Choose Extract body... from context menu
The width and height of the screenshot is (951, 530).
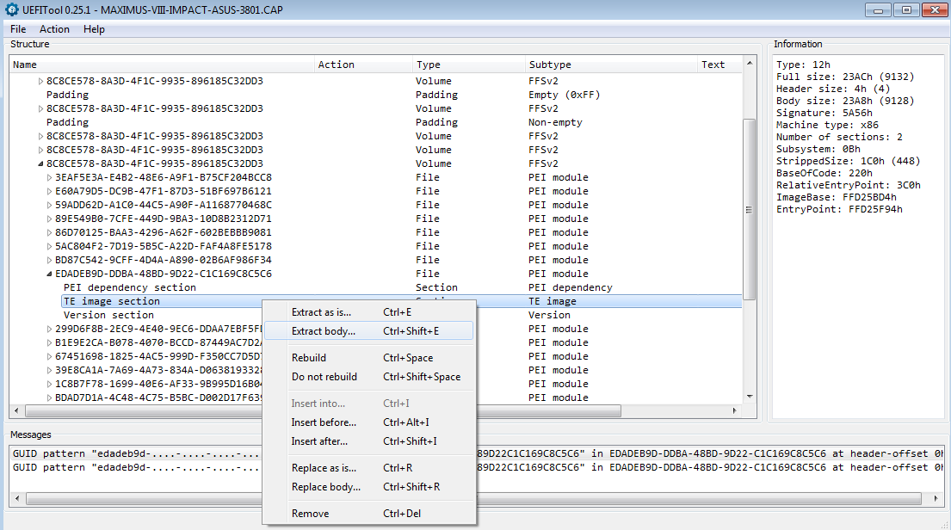pos(368,331)
